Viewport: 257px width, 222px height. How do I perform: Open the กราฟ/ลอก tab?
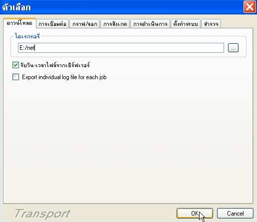tap(85, 24)
